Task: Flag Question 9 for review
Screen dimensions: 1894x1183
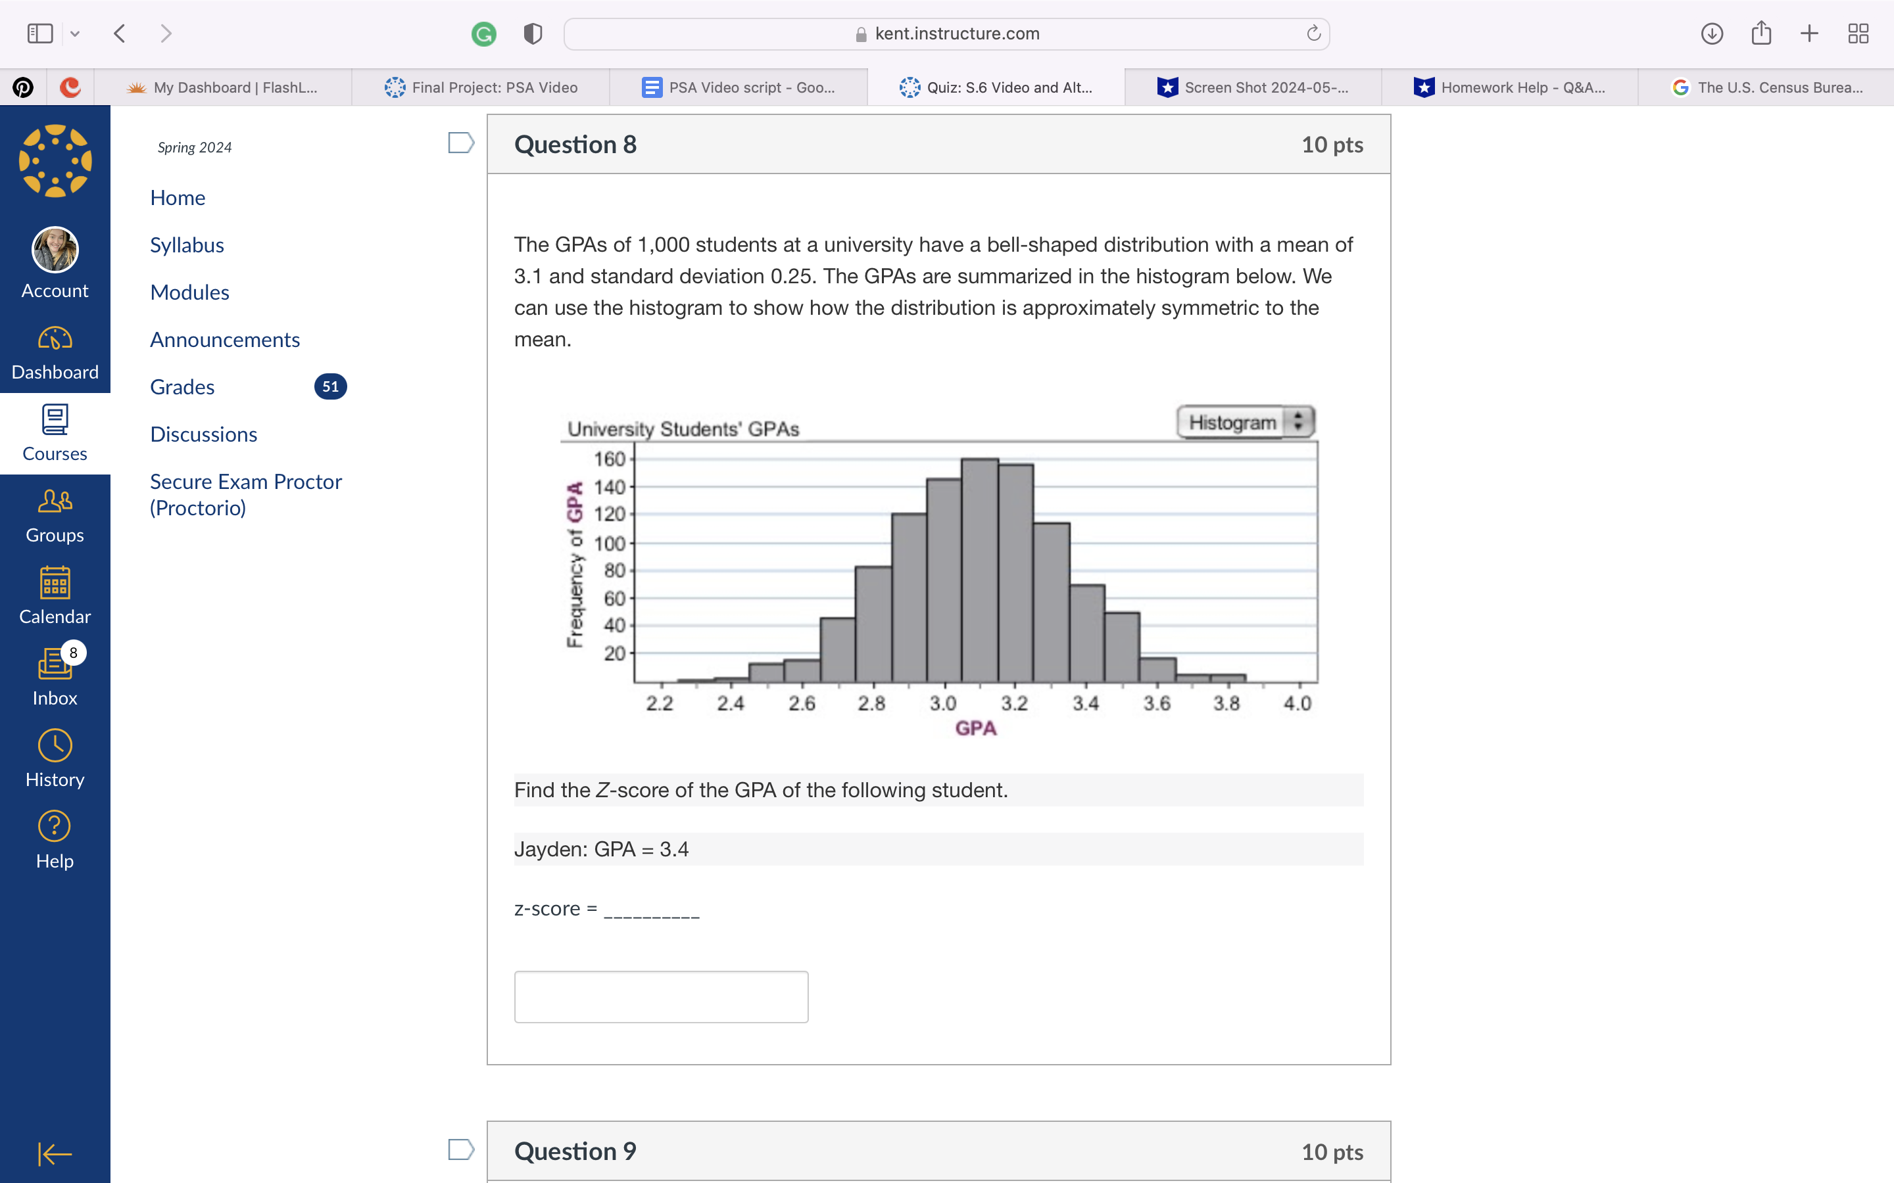Action: tap(461, 1149)
